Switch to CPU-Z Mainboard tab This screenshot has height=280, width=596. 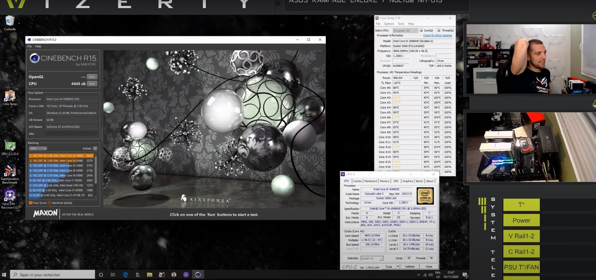click(x=371, y=181)
